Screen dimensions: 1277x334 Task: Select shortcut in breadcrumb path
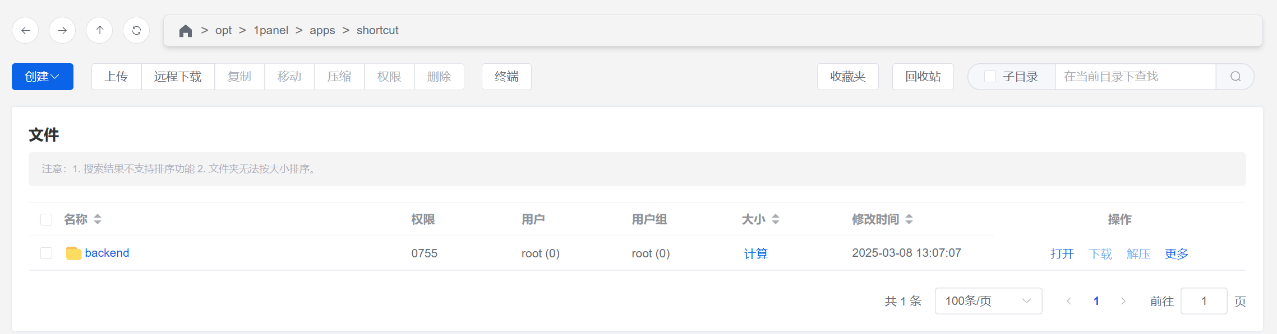(x=377, y=30)
